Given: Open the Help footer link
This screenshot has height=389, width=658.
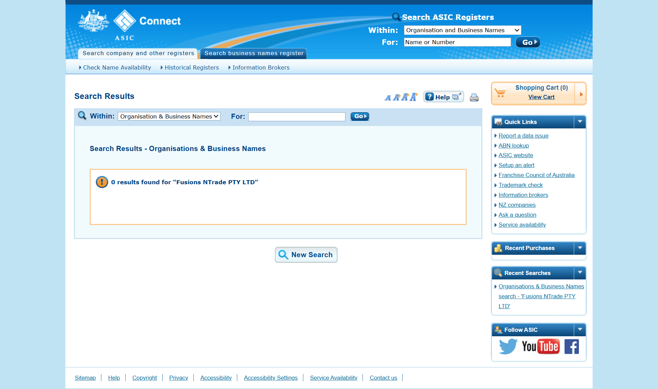Looking at the screenshot, I should 114,378.
